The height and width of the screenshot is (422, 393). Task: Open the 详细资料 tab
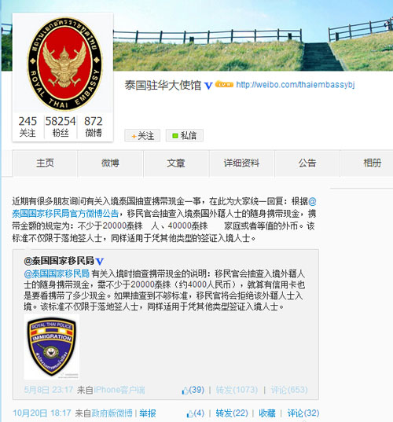(x=241, y=163)
